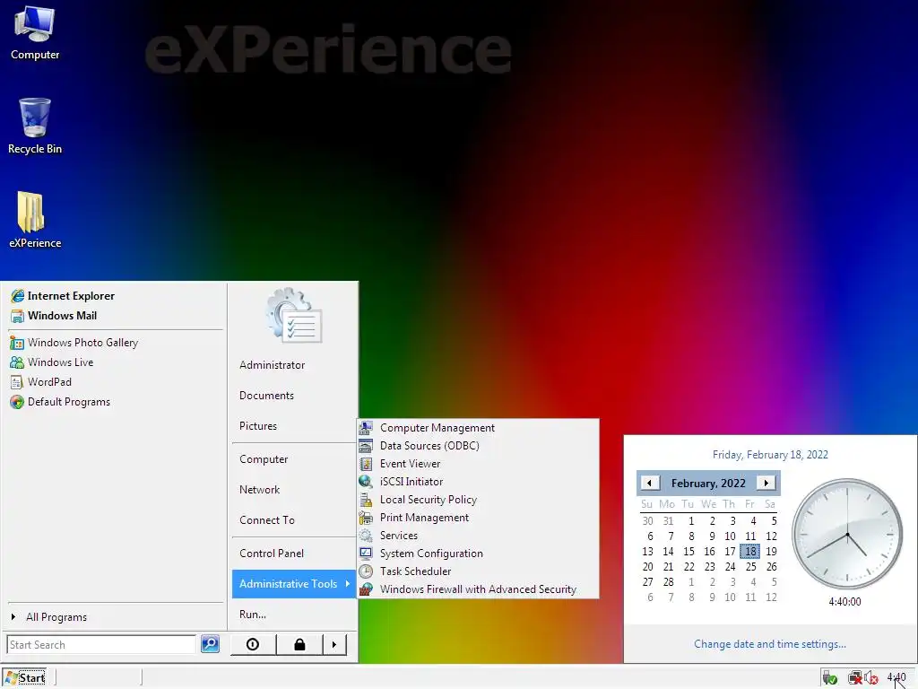918x689 pixels.
Task: Select the Recycle Bin desktop icon
Action: pos(35,126)
